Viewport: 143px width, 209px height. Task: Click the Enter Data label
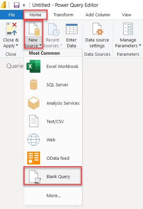[71, 43]
